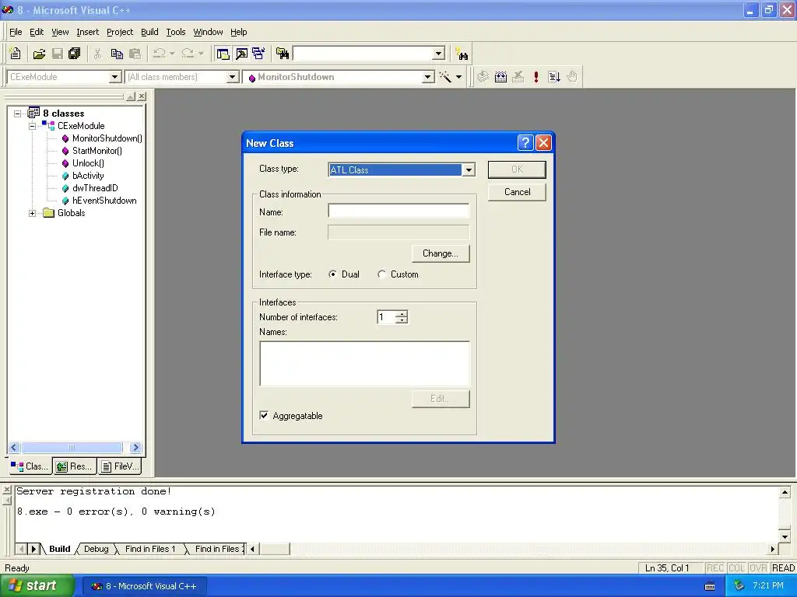
Task: Click the Compile icon in build toolbar
Action: [483, 77]
